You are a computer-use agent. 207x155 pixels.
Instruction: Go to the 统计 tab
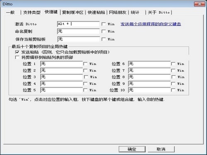pyautogui.click(x=137, y=12)
